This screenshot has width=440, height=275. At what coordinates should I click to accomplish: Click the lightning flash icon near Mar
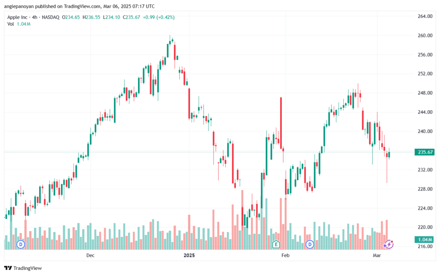pos(389,244)
